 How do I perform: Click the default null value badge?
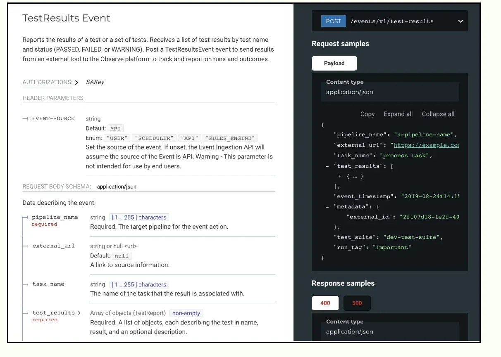(x=122, y=255)
